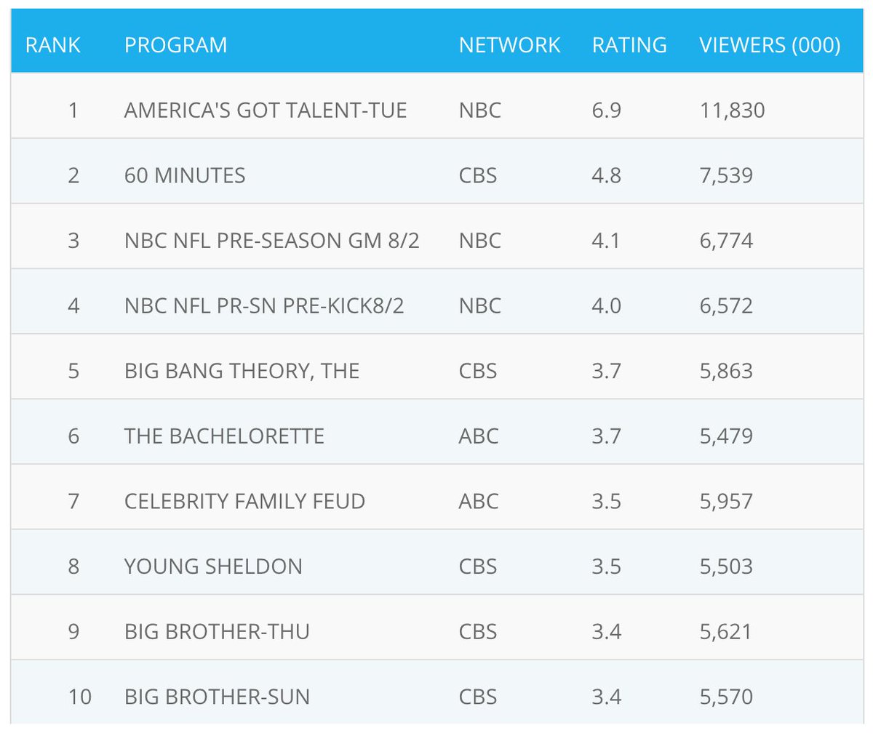Click the VIEWERS (000) column header
Screen dimensions: 873x741
click(x=770, y=45)
